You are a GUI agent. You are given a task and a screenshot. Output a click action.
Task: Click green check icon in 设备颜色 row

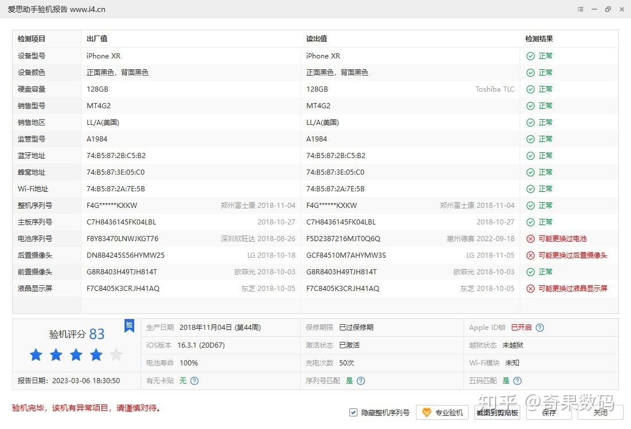pyautogui.click(x=531, y=72)
